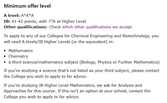Click the bold 'IB:' label
This screenshot has width=167, height=103.
[7, 21]
